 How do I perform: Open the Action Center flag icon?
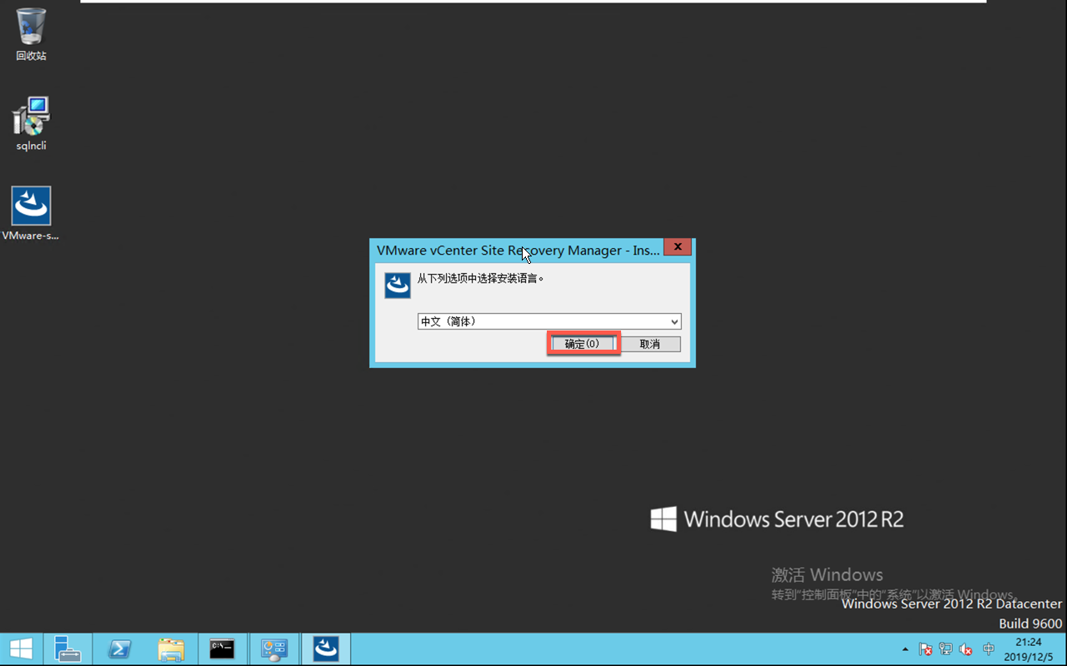[x=925, y=649]
